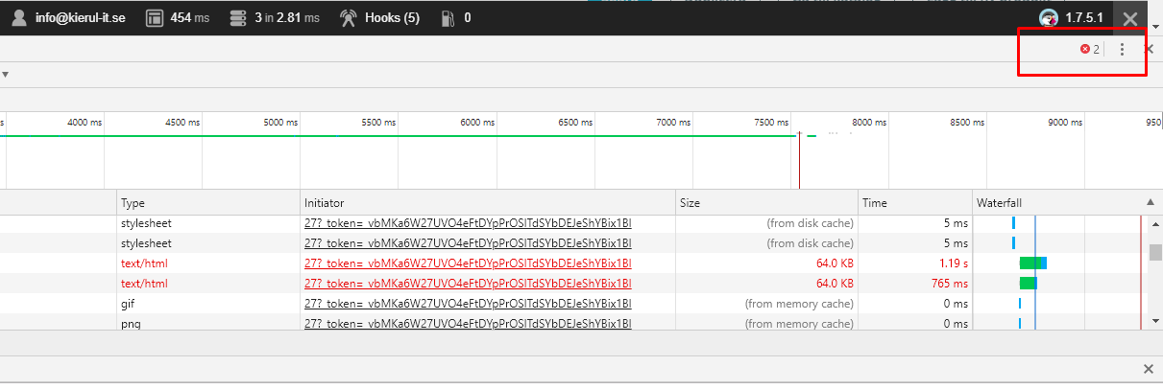Screen dimensions: 1163x389
Task: Click the 0 ms time in the gif row
Action: coord(956,304)
